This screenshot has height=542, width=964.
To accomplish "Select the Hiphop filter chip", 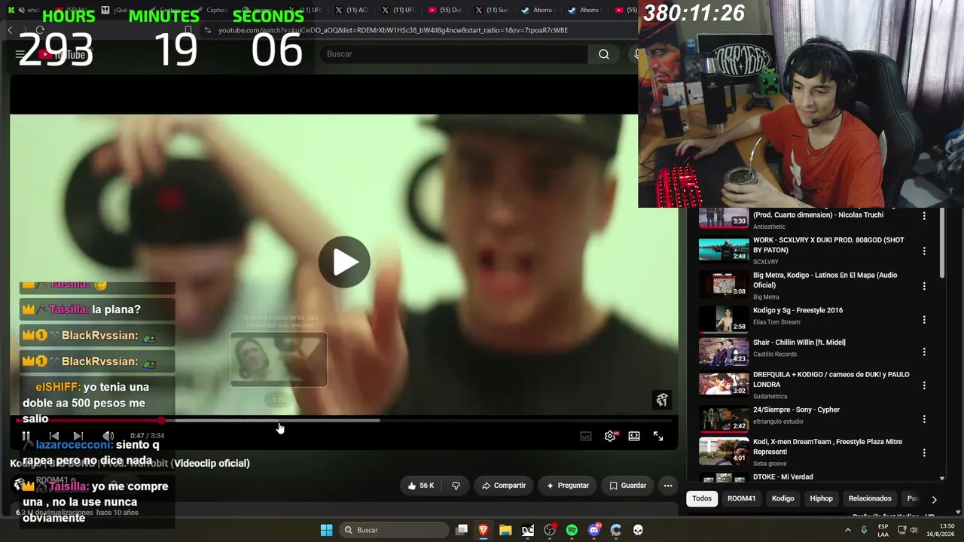I will point(821,498).
